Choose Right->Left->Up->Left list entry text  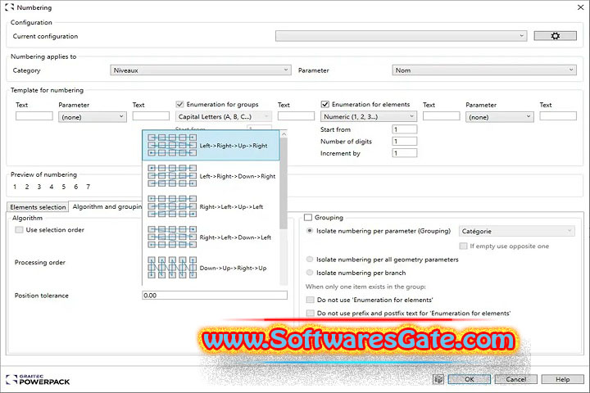click(x=231, y=207)
